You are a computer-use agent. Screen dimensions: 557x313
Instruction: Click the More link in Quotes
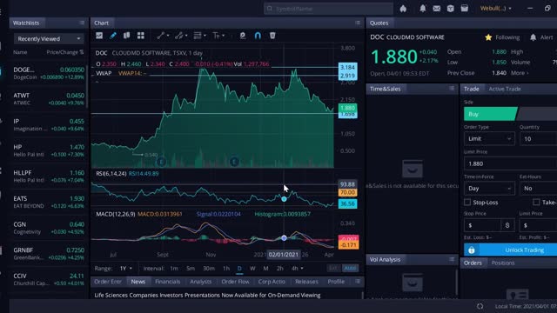520,73
